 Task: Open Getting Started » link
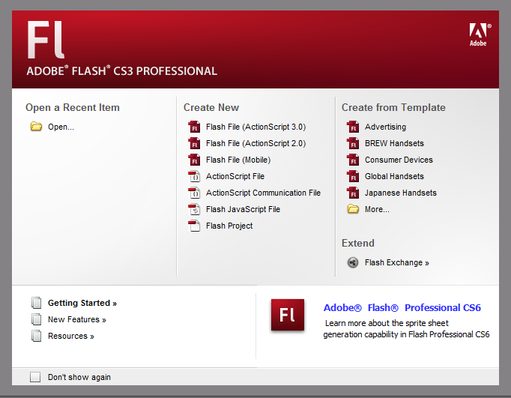(82, 303)
